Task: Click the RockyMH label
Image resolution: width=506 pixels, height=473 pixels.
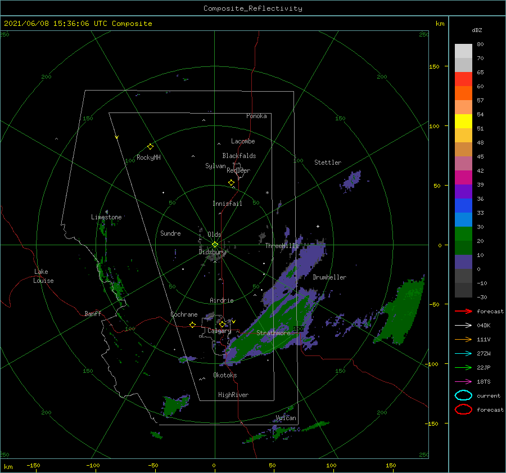Action: (148, 157)
